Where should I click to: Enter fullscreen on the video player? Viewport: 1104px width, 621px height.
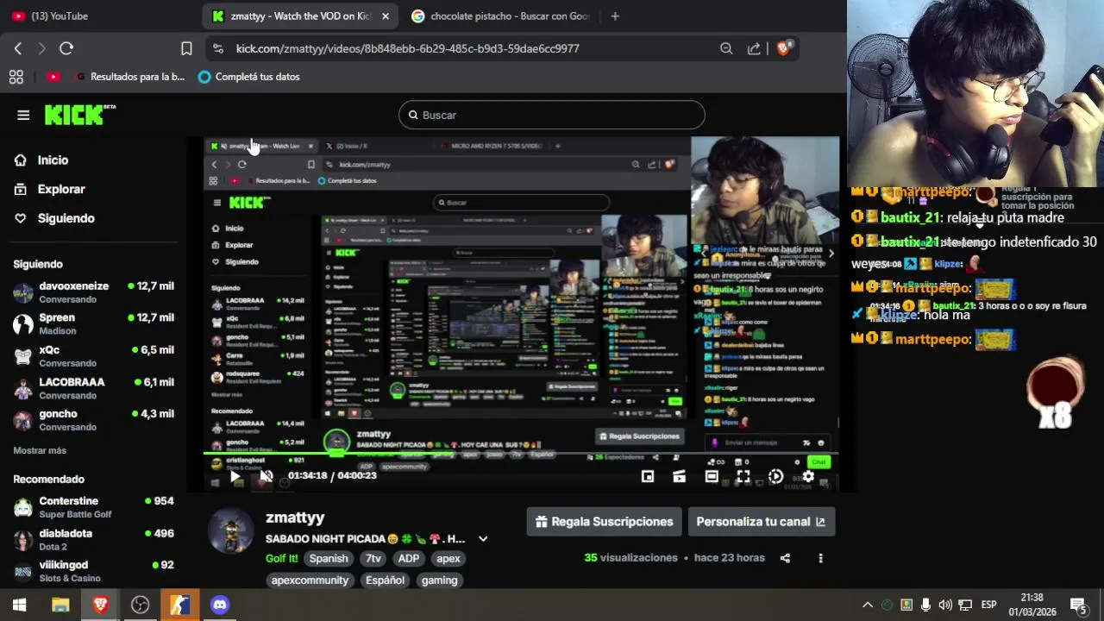coord(743,476)
